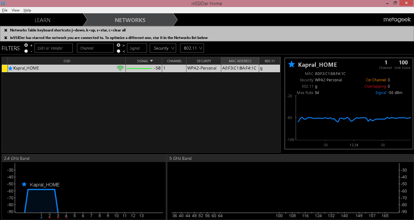Unstar Kapral_HOME in the networks table row
The width and height of the screenshot is (414, 220).
(11, 68)
